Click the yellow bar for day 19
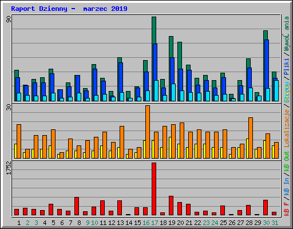The image size is (293, 229). pos(170,148)
